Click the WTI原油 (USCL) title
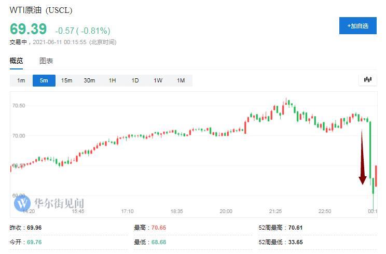The height and width of the screenshot is (254, 386). (41, 10)
